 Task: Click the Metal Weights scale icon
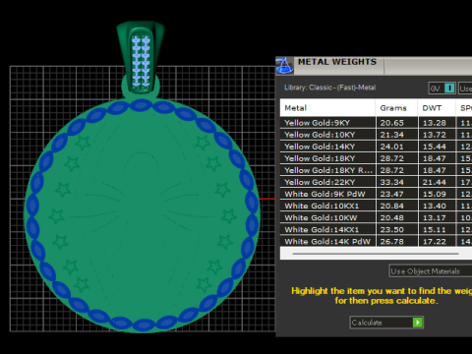284,65
